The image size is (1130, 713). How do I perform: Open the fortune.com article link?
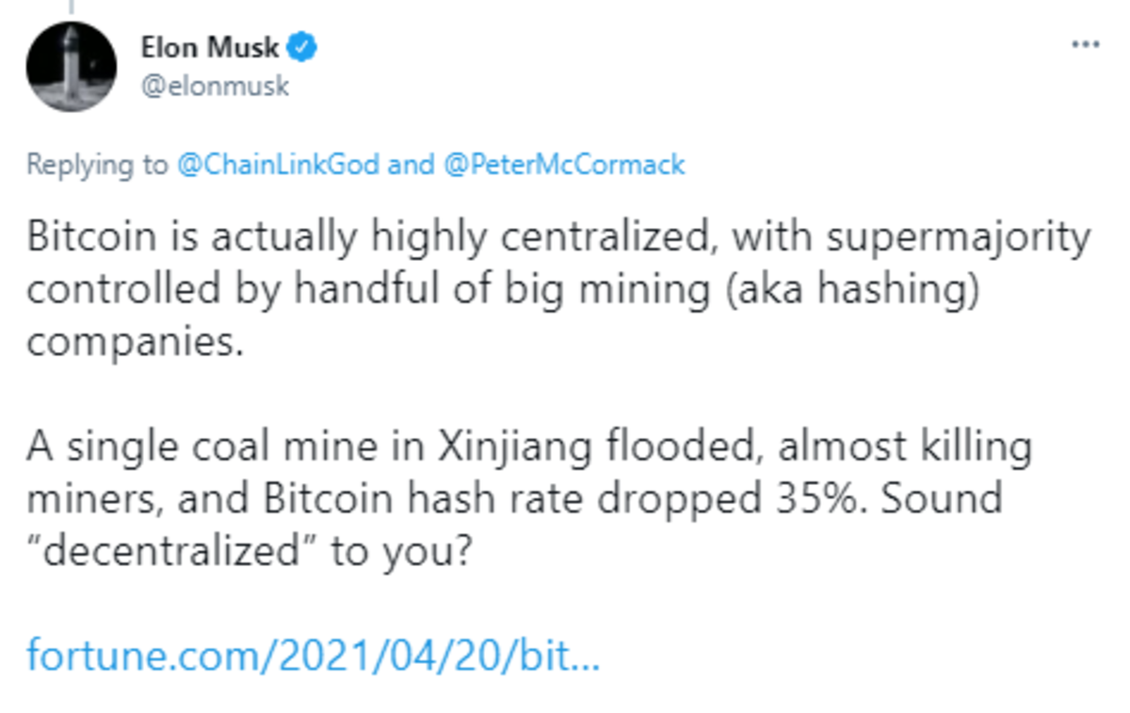[313, 654]
